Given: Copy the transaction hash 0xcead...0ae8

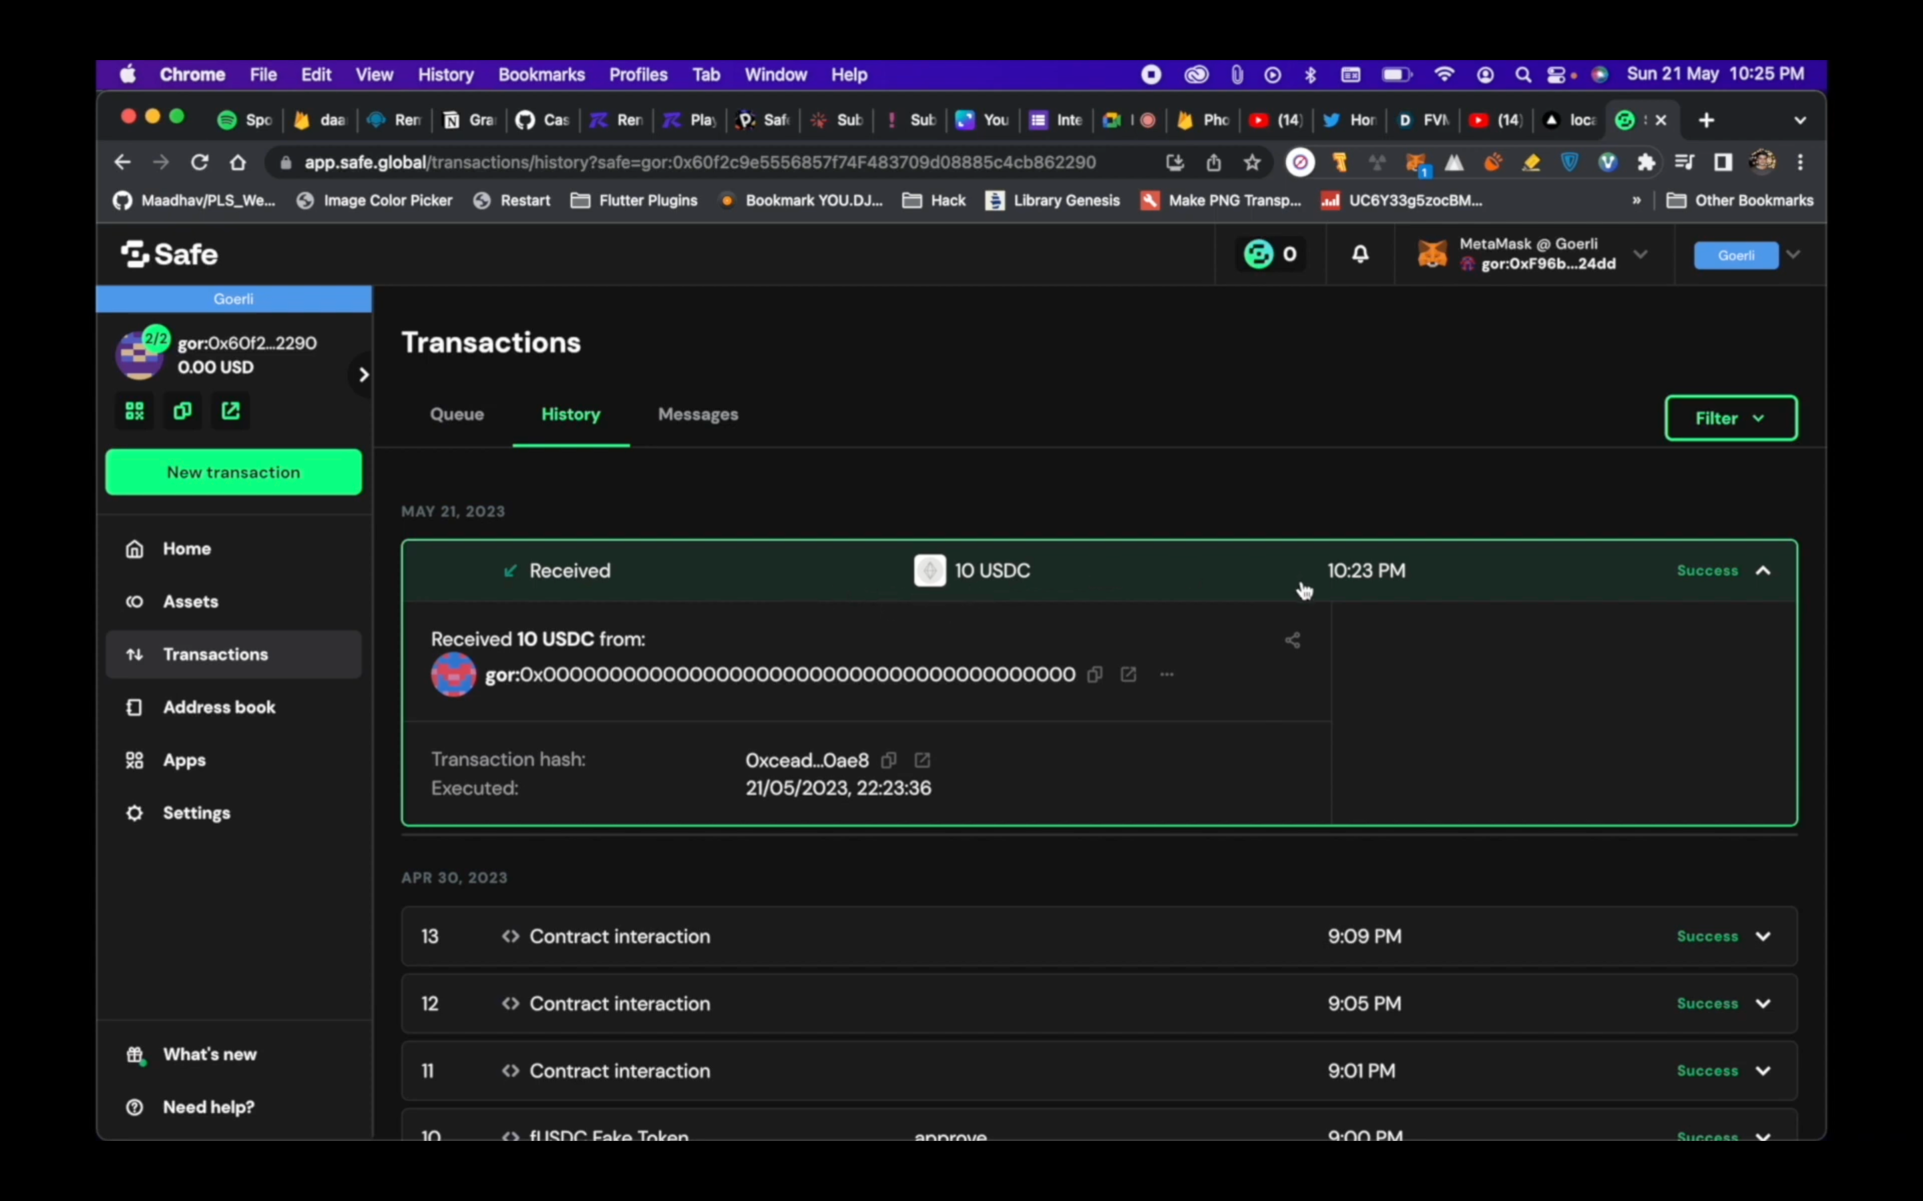Looking at the screenshot, I should click(889, 760).
